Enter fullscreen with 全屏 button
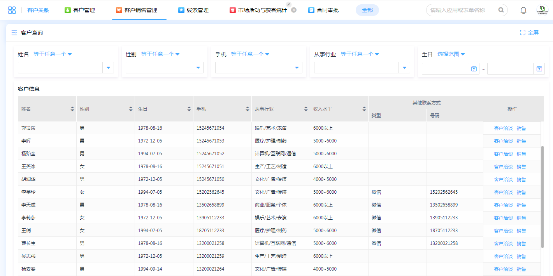Viewport: 553px width, 276px height. coord(529,33)
